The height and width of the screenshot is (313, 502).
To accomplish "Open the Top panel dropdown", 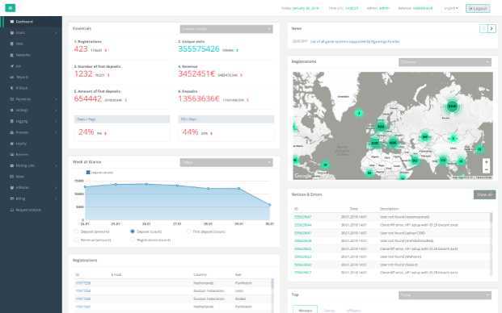I will point(445,295).
